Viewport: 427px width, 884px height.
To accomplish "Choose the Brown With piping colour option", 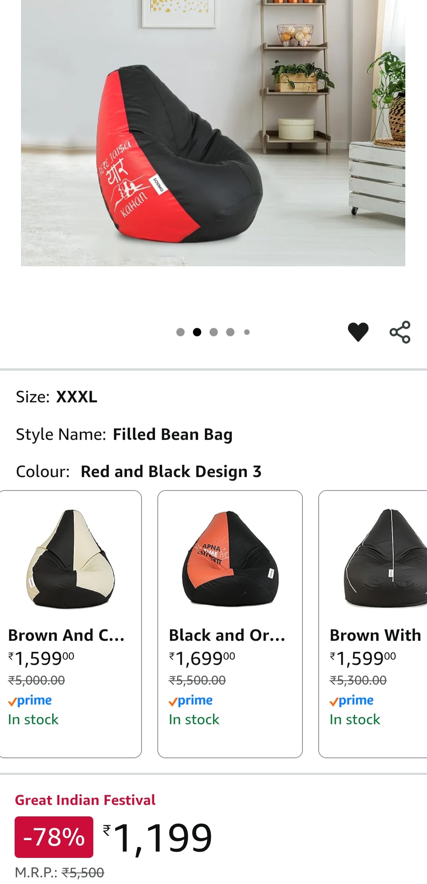I will click(373, 624).
